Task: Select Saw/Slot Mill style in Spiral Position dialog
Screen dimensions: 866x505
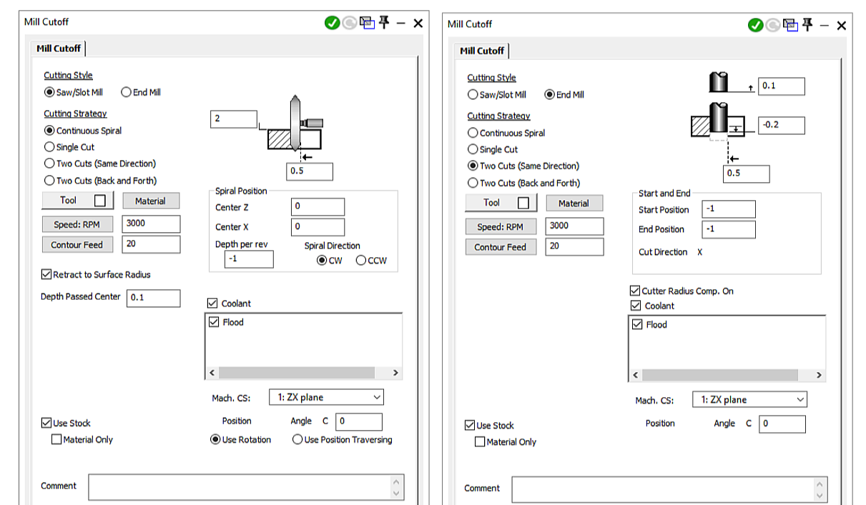Action: point(74,92)
